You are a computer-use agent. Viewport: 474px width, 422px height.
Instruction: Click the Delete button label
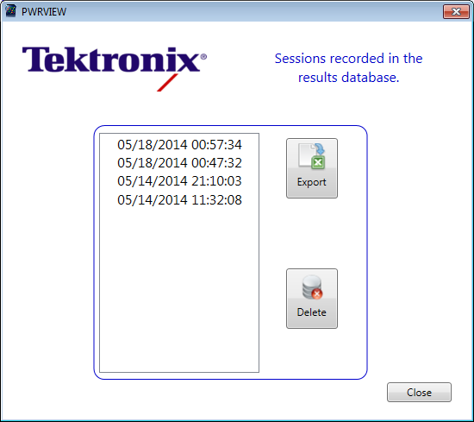pyautogui.click(x=312, y=312)
